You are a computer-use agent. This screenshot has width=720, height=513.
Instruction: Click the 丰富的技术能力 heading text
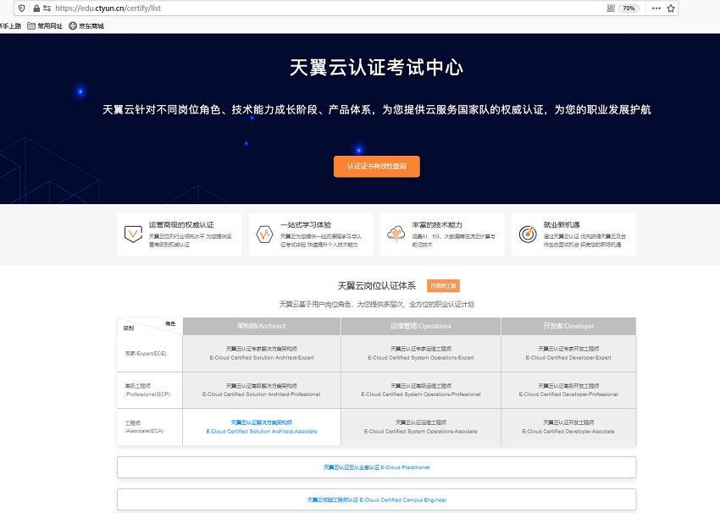437,225
